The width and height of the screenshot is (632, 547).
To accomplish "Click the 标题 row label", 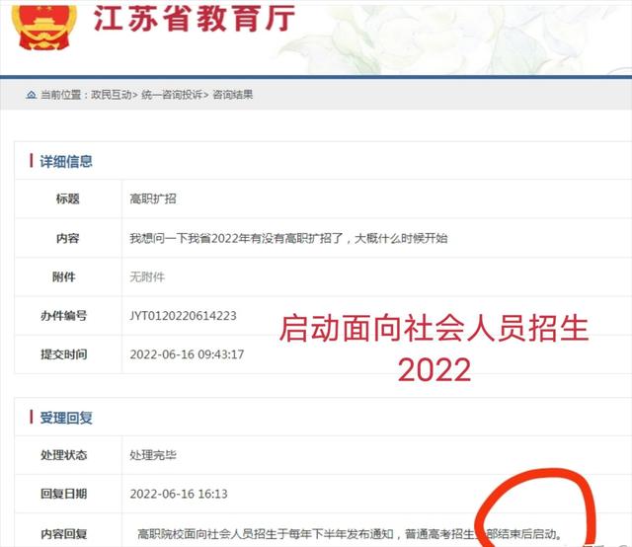I will (x=68, y=198).
